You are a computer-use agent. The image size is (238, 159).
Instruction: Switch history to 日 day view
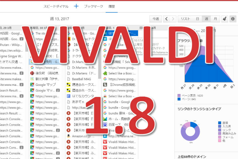[197, 19]
